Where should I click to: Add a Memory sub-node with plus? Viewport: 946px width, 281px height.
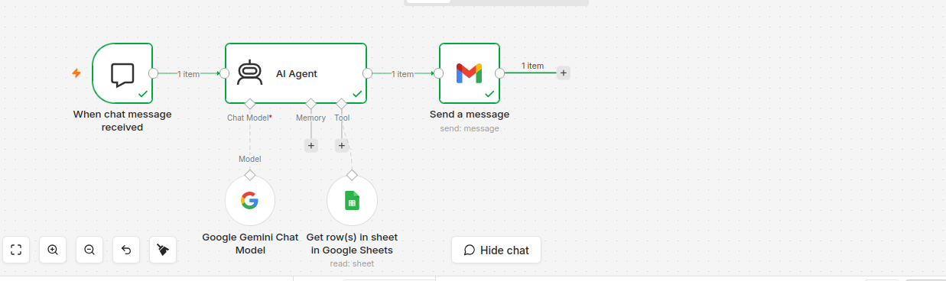[x=311, y=145]
